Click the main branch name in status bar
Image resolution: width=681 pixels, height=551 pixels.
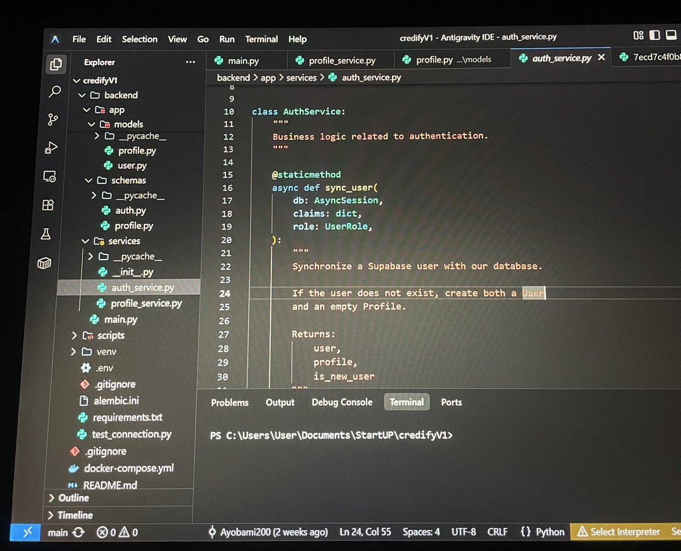pos(58,532)
